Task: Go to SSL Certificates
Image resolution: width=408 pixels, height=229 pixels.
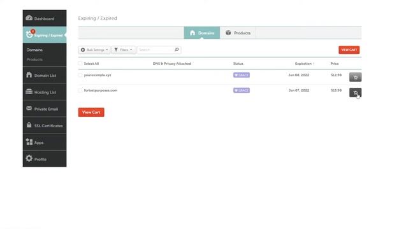Action: (x=45, y=125)
